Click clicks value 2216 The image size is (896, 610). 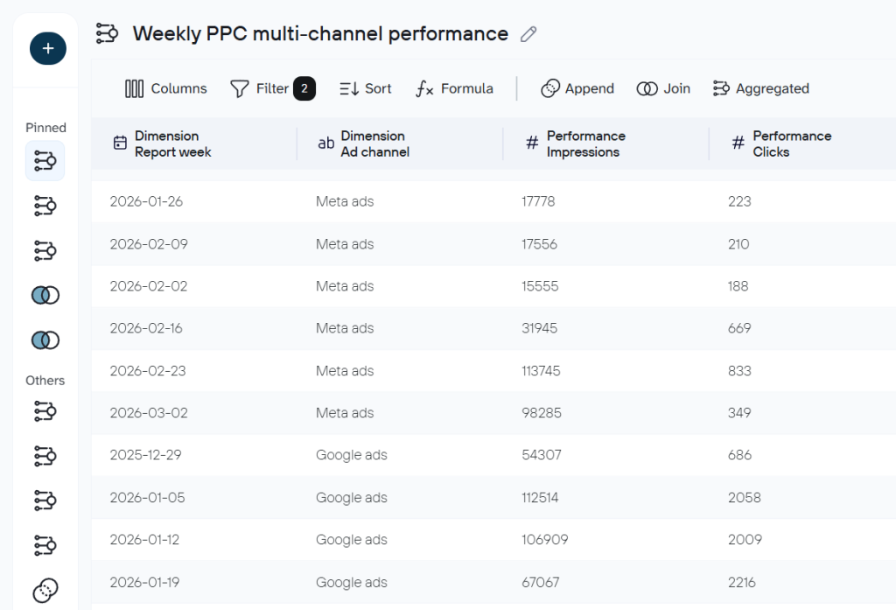(742, 583)
